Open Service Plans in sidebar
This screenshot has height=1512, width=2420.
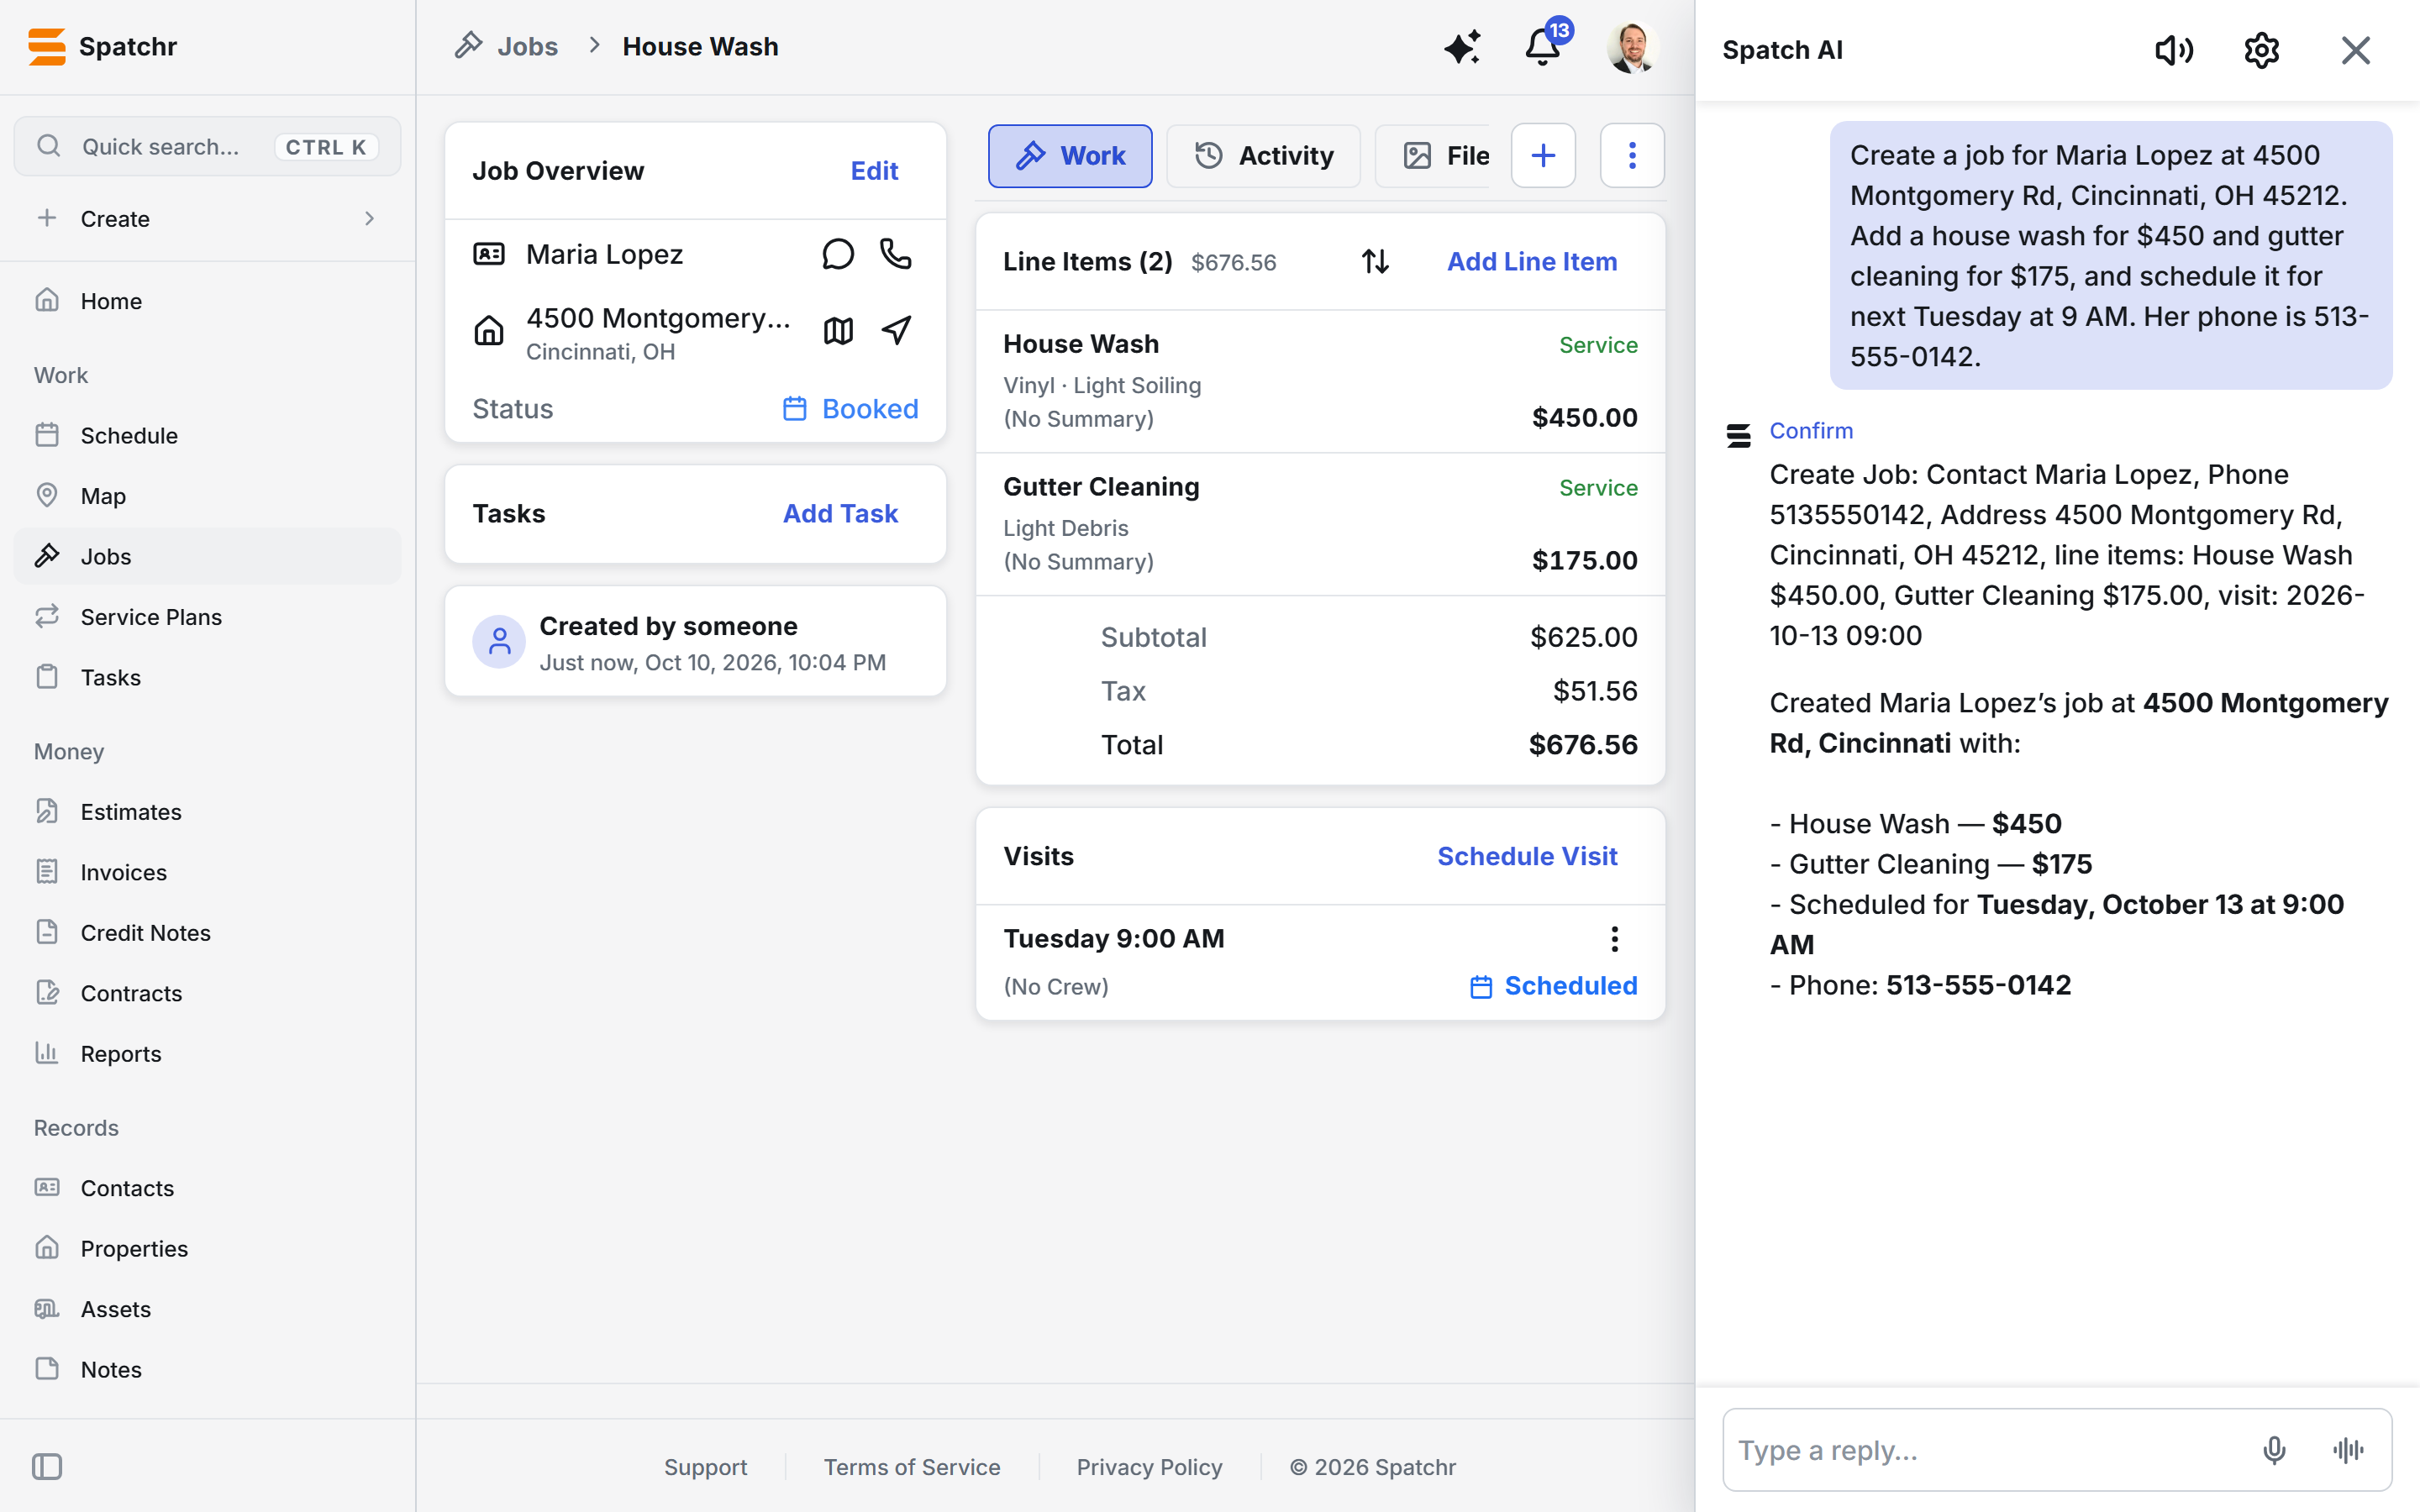(207, 617)
